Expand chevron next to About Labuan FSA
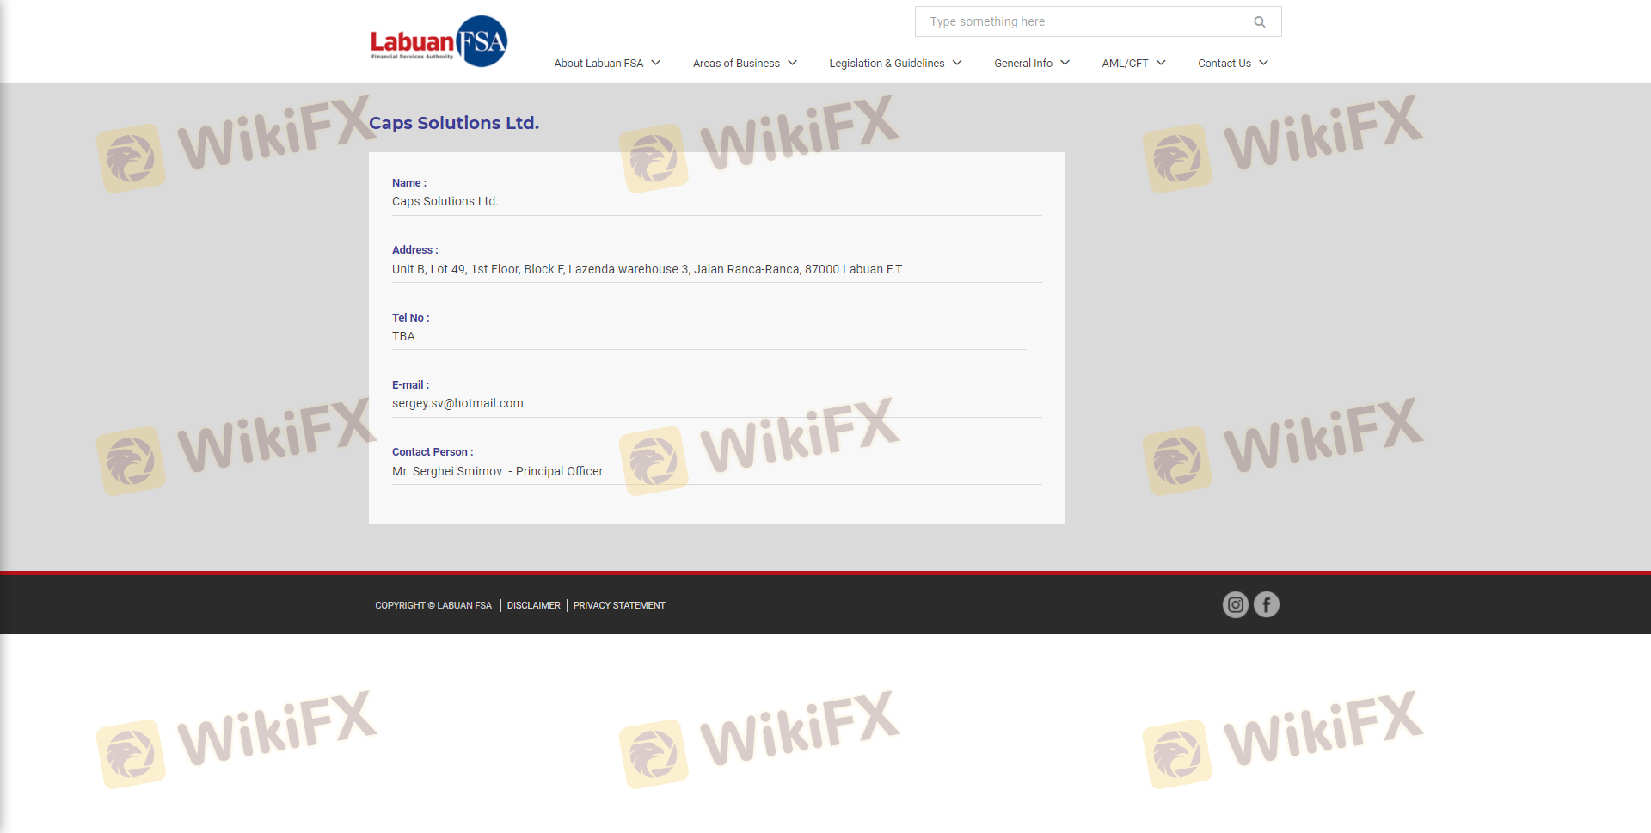The height and width of the screenshot is (833, 1651). pyautogui.click(x=656, y=63)
